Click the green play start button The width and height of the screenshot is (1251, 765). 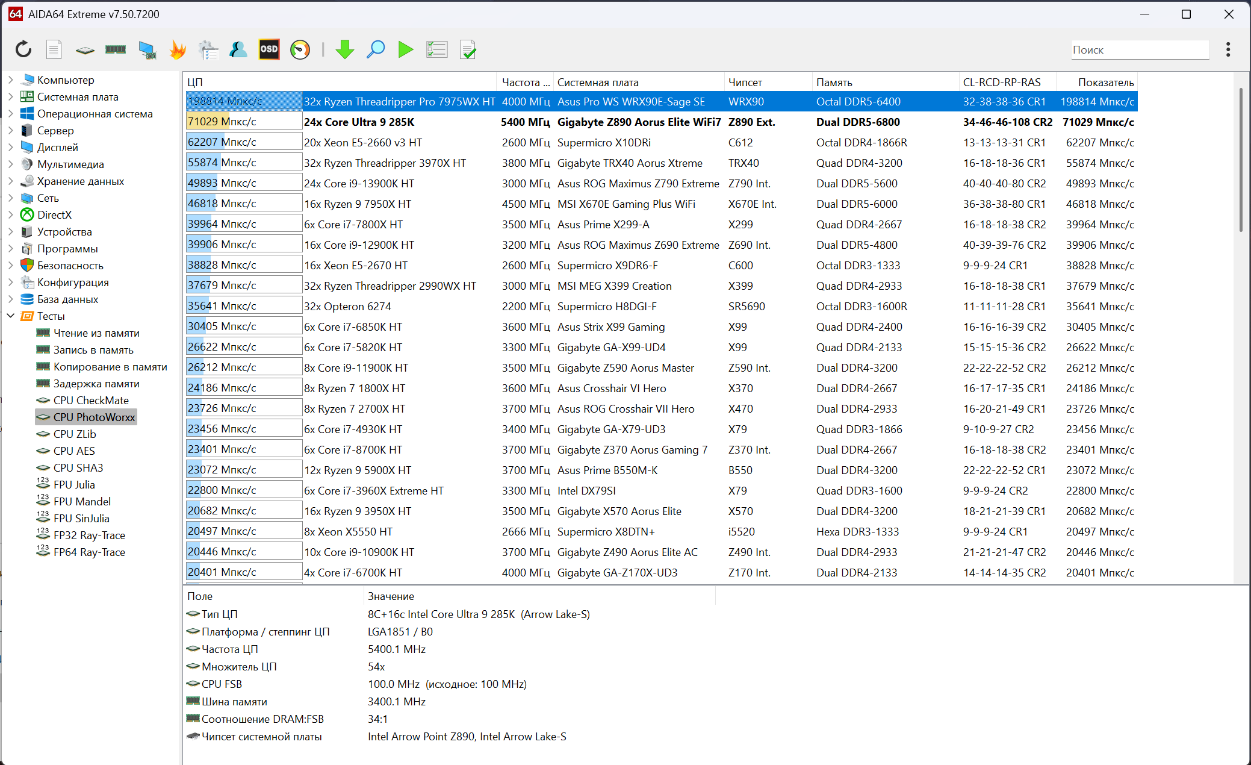coord(406,49)
